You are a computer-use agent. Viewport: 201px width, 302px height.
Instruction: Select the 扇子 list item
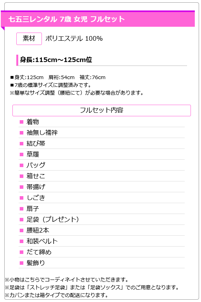(x=102, y=209)
